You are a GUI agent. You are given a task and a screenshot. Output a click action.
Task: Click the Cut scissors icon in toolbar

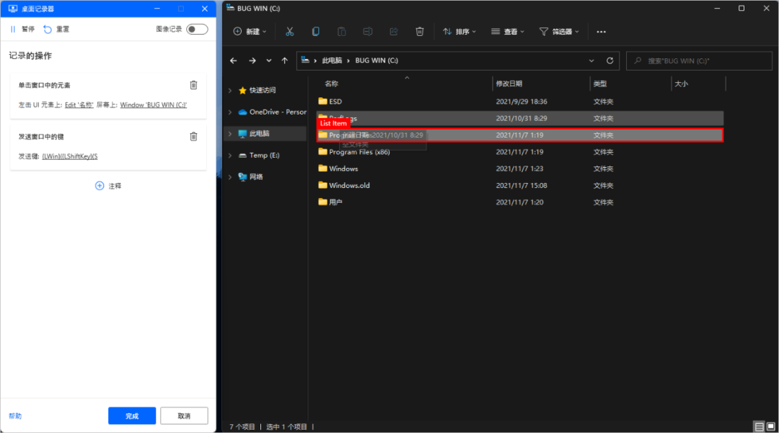point(289,32)
